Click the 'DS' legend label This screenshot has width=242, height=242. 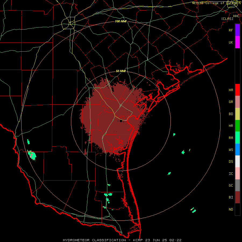[231, 162]
